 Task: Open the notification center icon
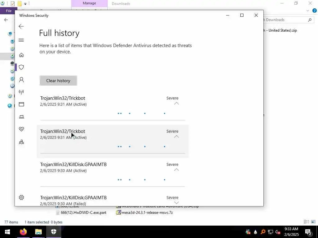point(308,232)
